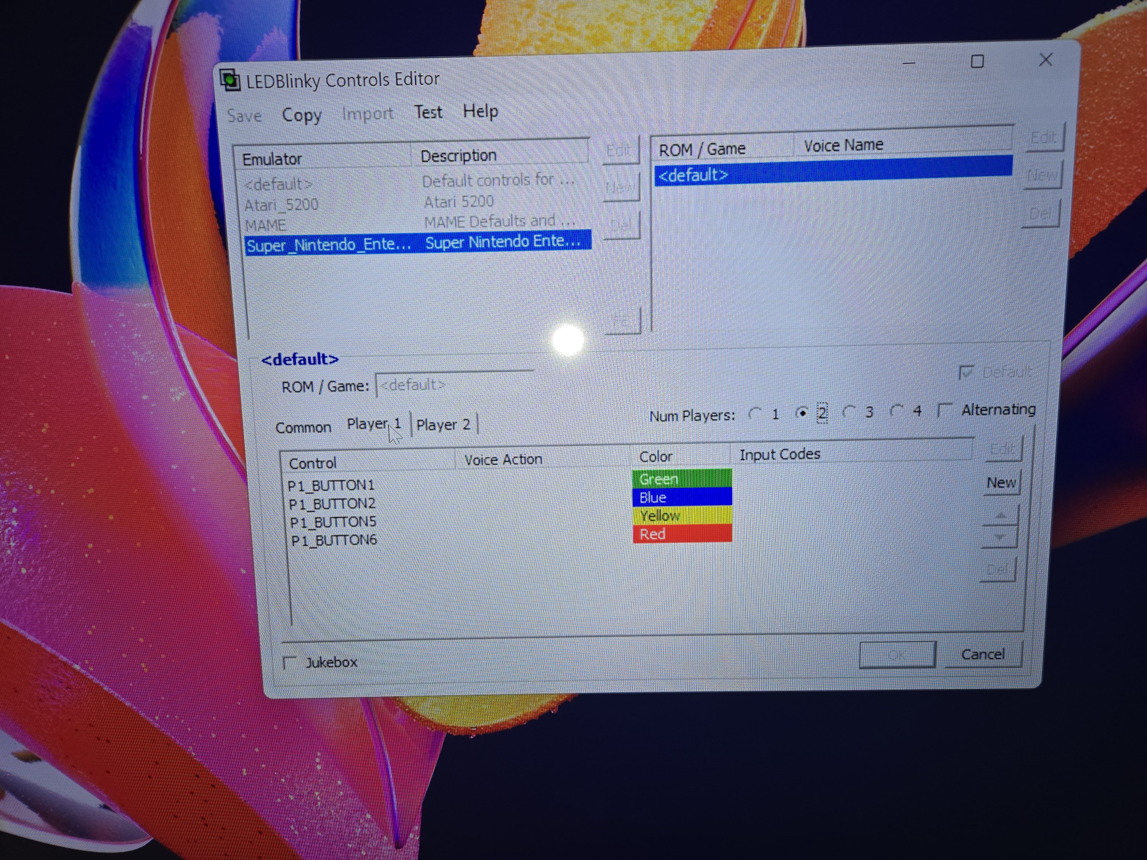Minimize the LEDBlinky Controls Editor window
The width and height of the screenshot is (1147, 860).
click(908, 63)
